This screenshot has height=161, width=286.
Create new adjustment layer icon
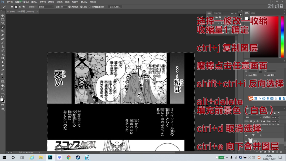(269, 152)
